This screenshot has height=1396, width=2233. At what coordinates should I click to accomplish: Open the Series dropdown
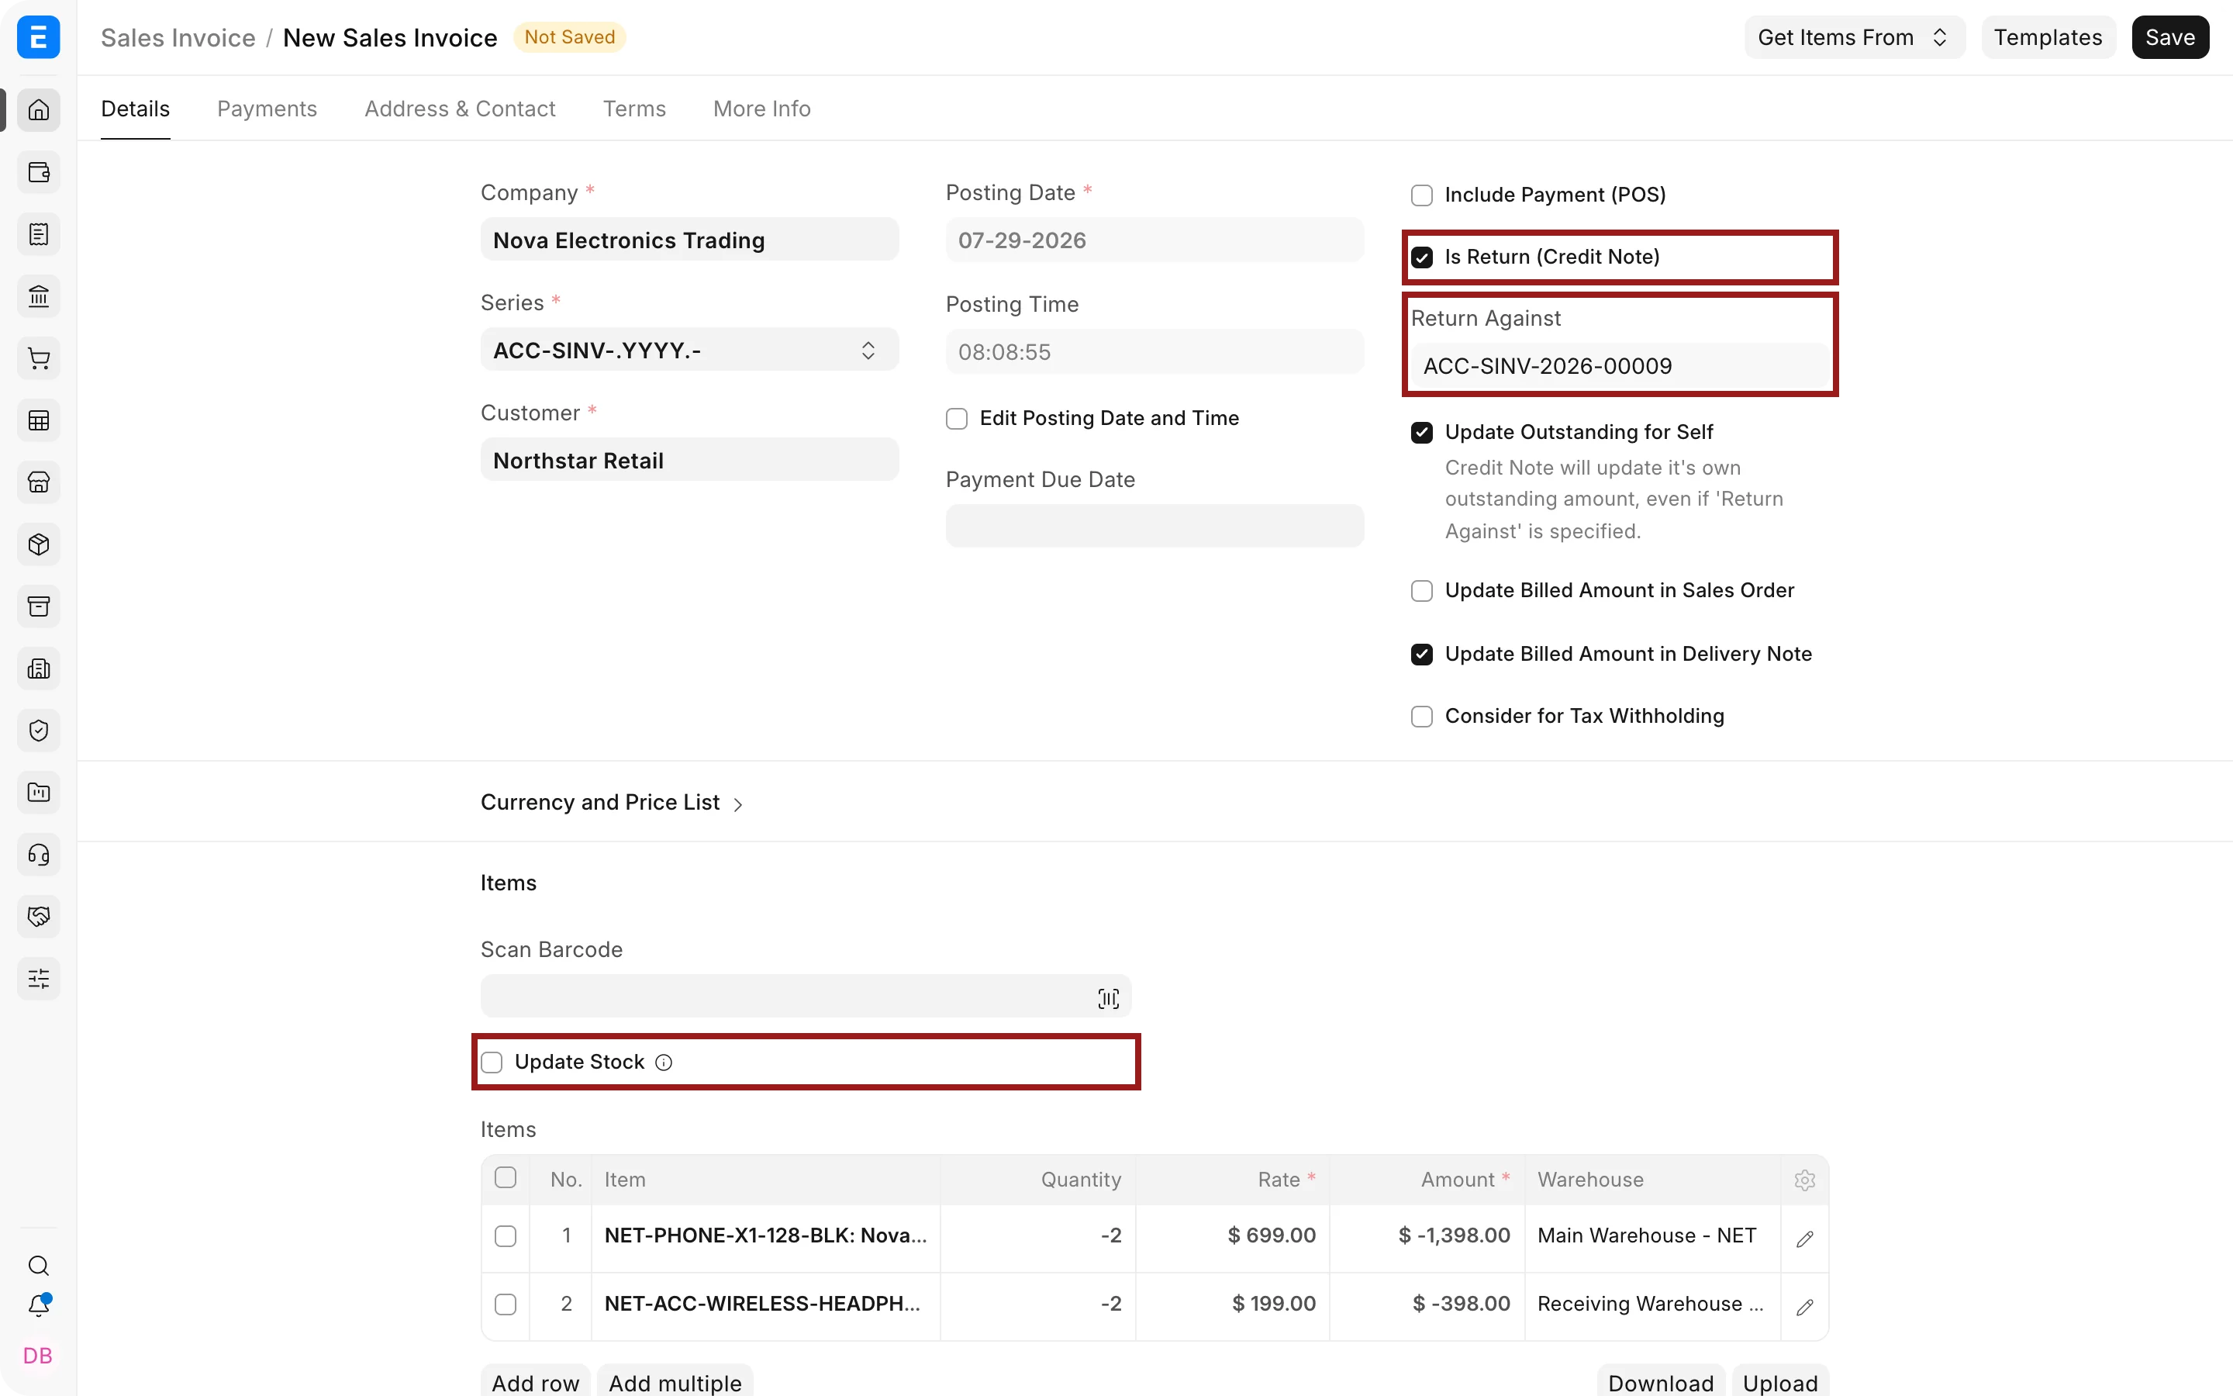point(689,350)
